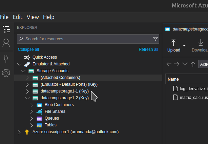208x144 pixels.
Task: Click the filter funnel icon in search box
Action: 155,39
